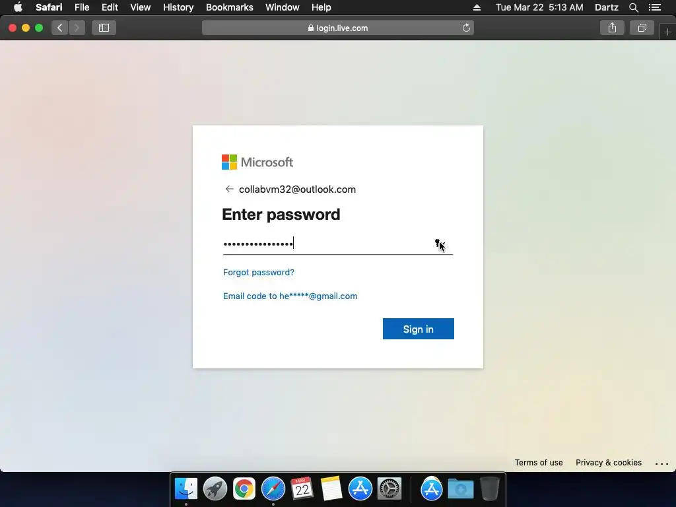Open Calendar from the Dock
The width and height of the screenshot is (676, 507).
(302, 489)
